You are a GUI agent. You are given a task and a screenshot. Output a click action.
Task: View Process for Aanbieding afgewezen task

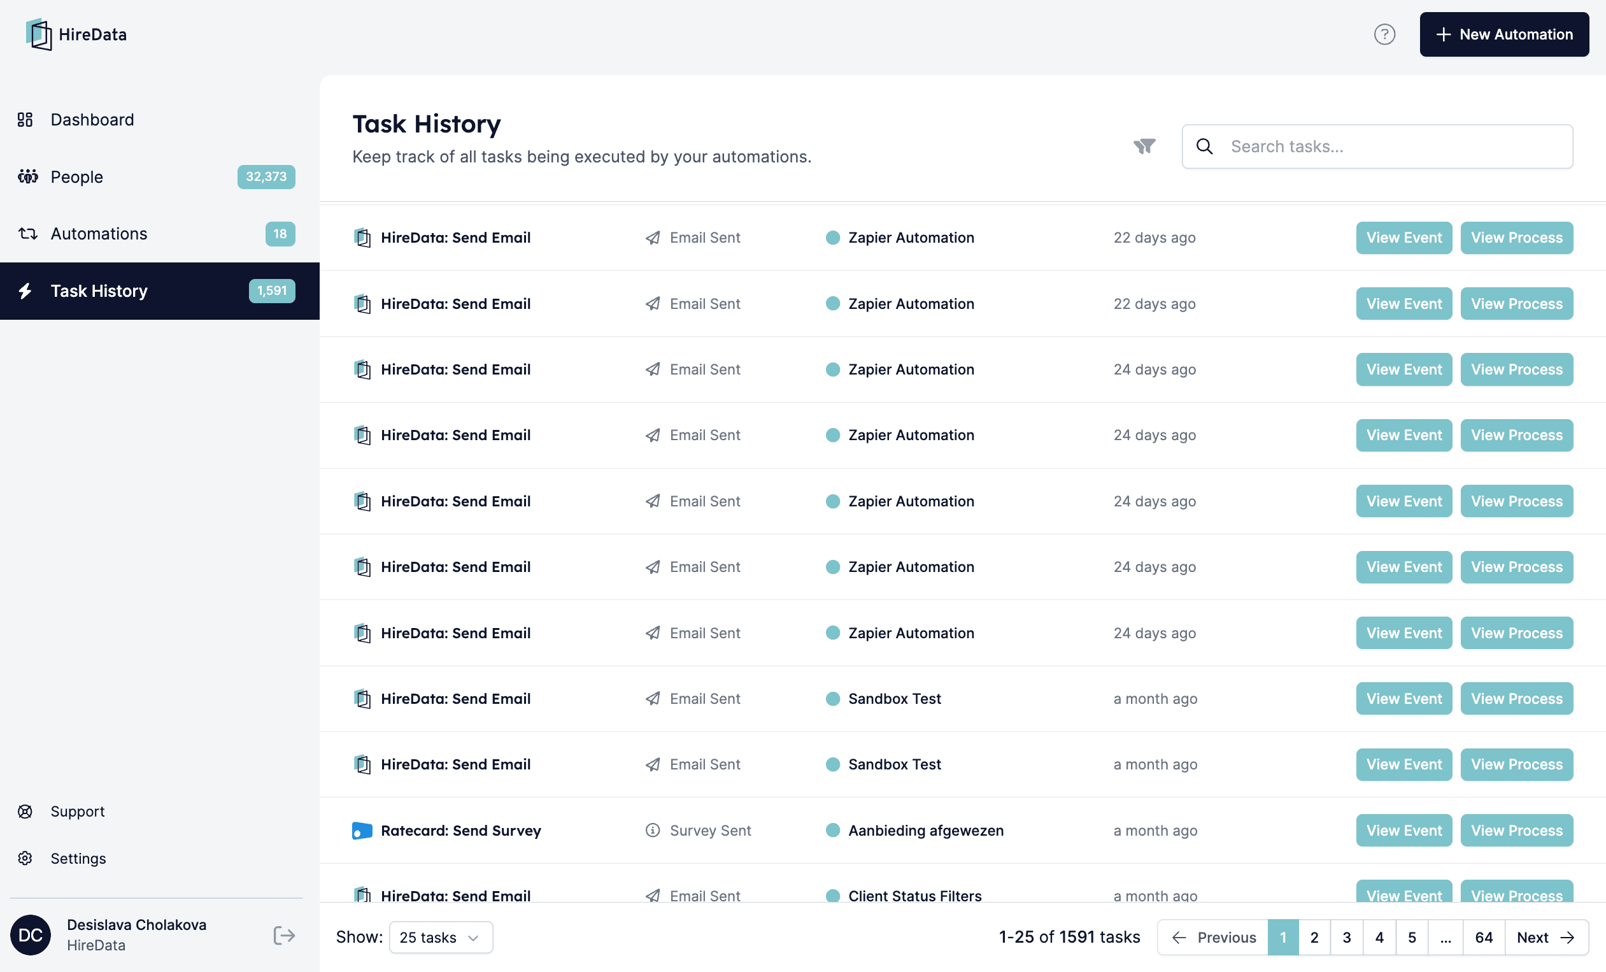coord(1516,830)
